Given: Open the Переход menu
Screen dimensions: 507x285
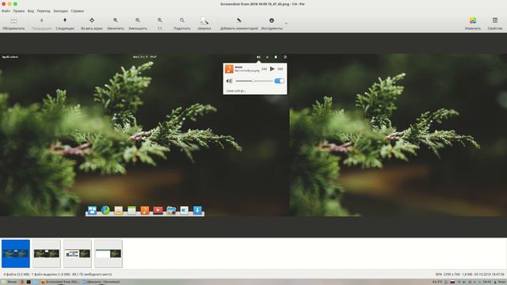Looking at the screenshot, I should tap(44, 11).
